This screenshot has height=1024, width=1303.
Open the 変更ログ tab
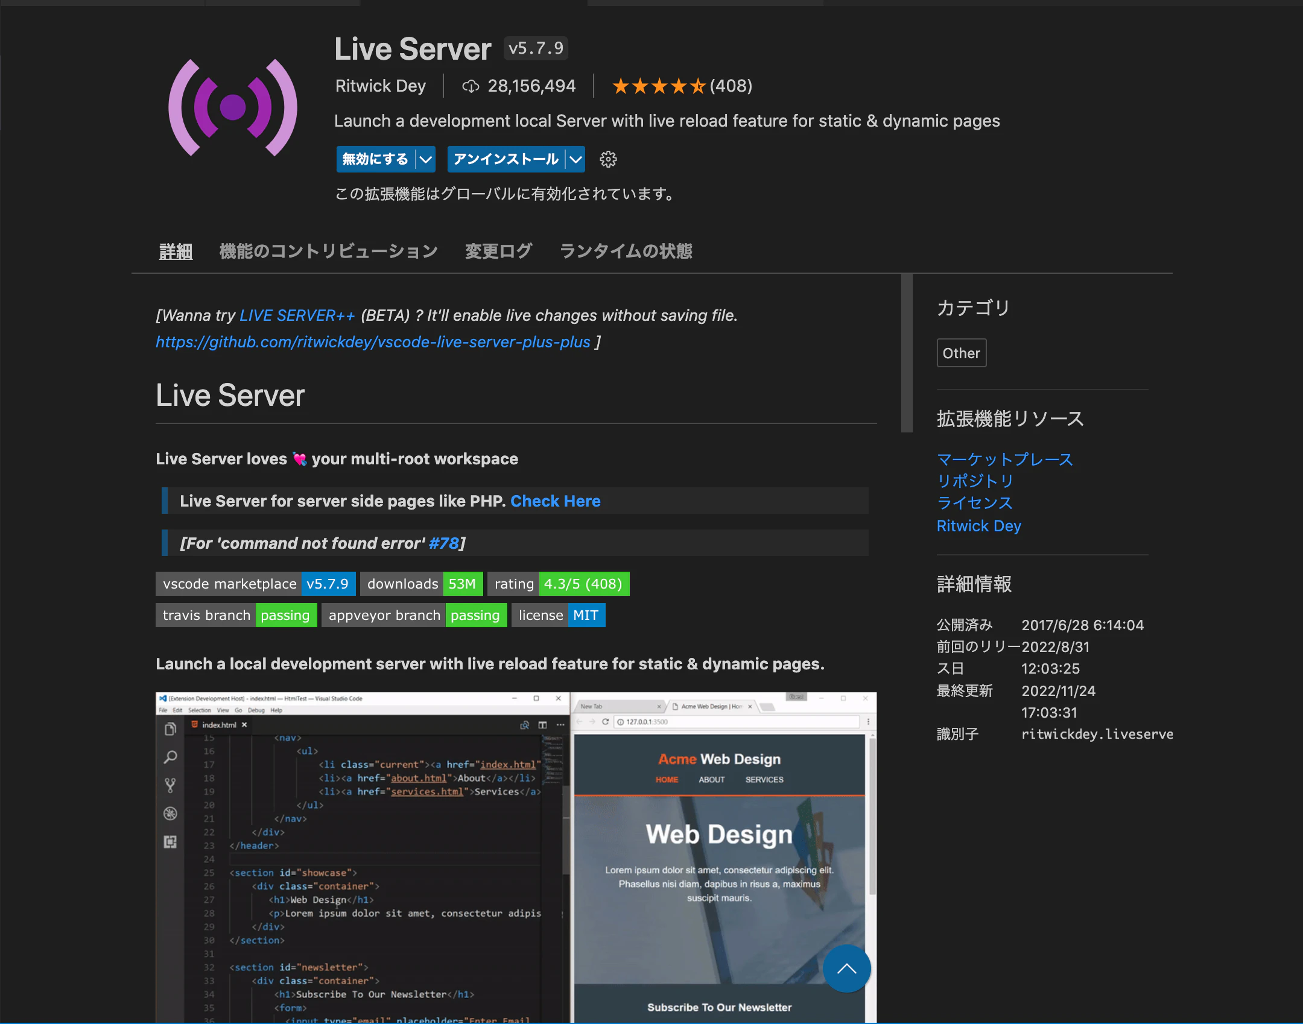click(x=498, y=251)
